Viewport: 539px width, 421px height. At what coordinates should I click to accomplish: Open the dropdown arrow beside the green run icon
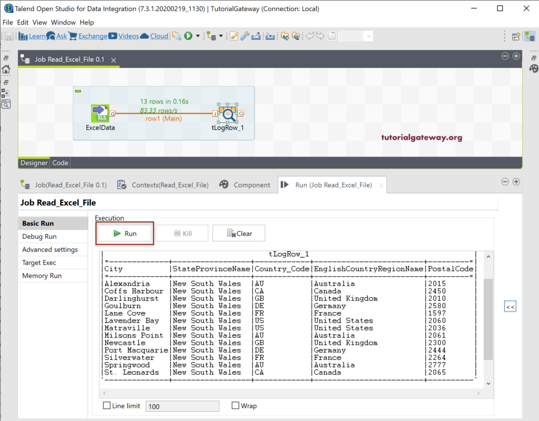[x=198, y=36]
